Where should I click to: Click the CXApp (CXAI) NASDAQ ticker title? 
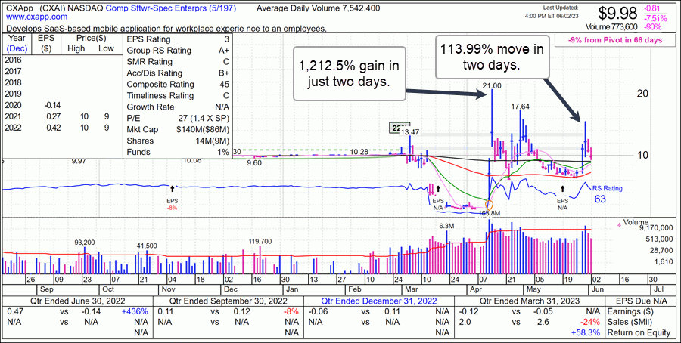point(54,8)
